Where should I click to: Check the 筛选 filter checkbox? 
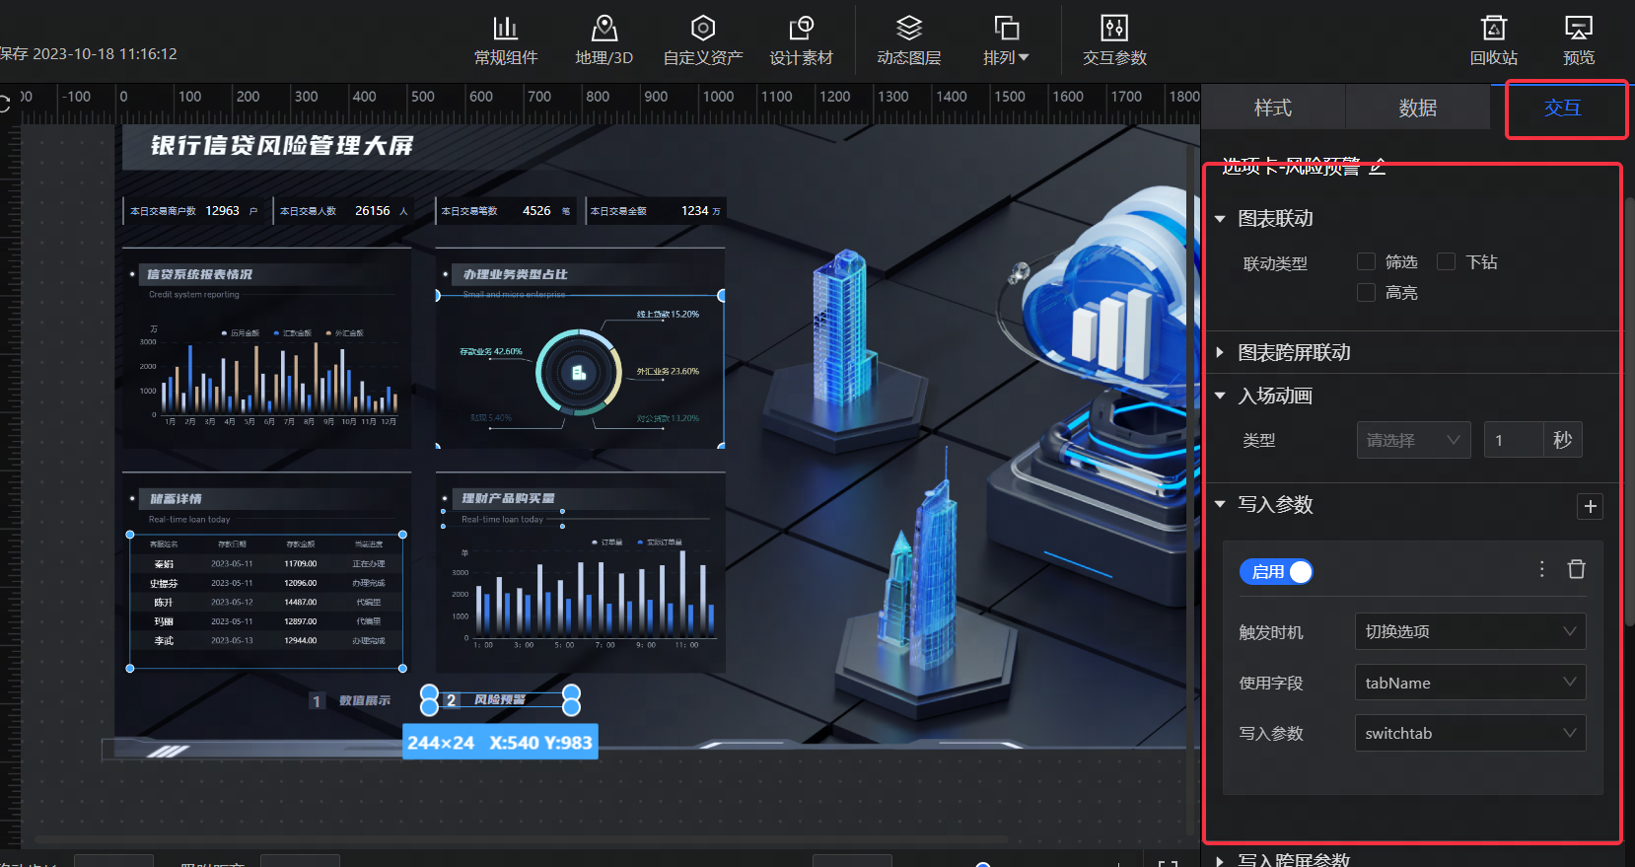[x=1366, y=261]
